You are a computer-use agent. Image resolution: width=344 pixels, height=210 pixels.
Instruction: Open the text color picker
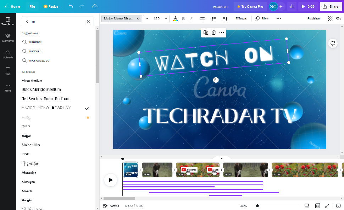pyautogui.click(x=175, y=19)
